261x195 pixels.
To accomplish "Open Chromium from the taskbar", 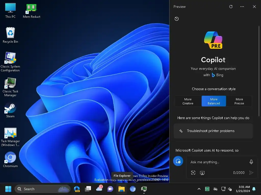I will [x=133, y=189].
